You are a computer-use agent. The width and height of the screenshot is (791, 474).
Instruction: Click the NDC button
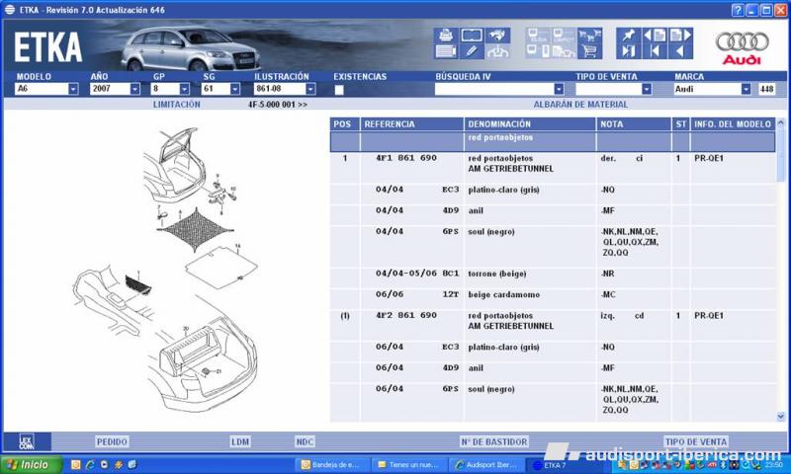click(x=305, y=441)
